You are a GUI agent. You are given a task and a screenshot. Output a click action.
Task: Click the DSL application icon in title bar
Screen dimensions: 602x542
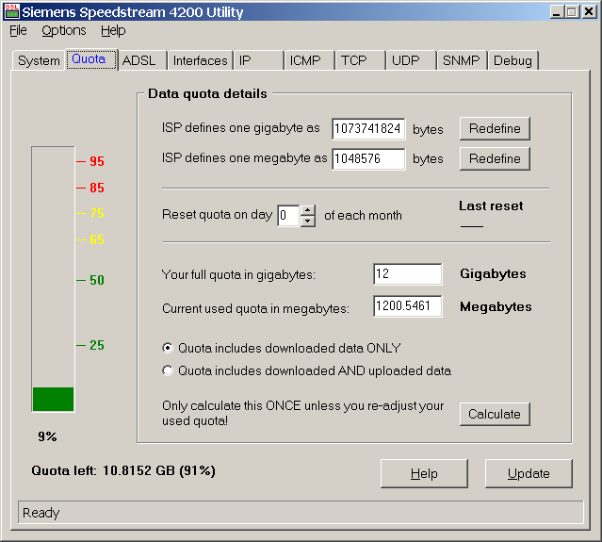pyautogui.click(x=12, y=11)
